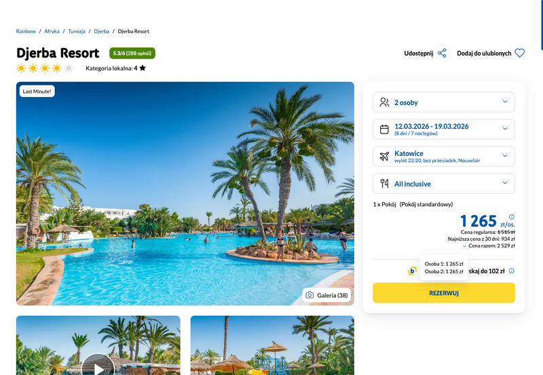
Task: Click the fork and knife meal icon
Action: (384, 183)
